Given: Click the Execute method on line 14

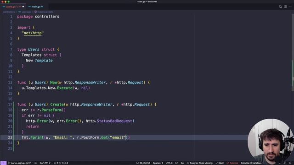Looking at the screenshot, I should point(65,88).
